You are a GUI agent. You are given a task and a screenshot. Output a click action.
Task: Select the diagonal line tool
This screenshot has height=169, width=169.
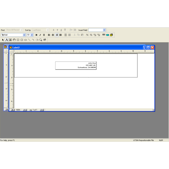[29, 40]
